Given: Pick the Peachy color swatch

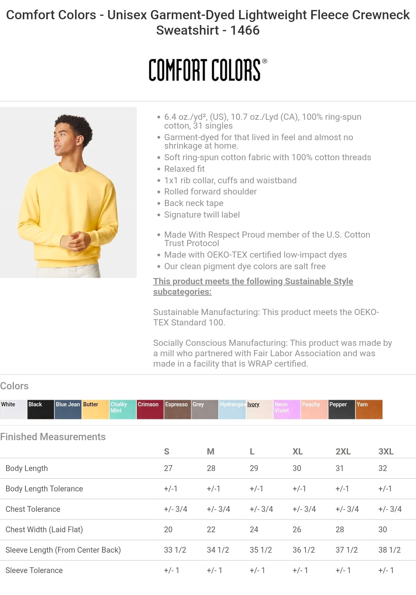Looking at the screenshot, I should coord(314,409).
